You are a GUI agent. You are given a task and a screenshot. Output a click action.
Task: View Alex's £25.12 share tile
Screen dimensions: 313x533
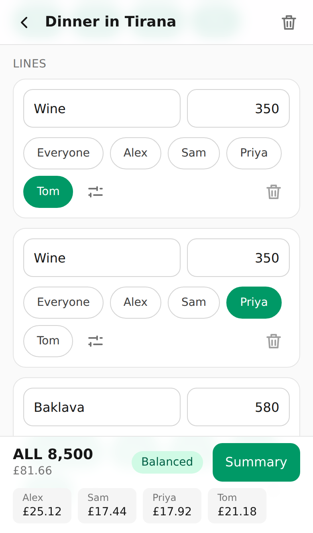(42, 506)
